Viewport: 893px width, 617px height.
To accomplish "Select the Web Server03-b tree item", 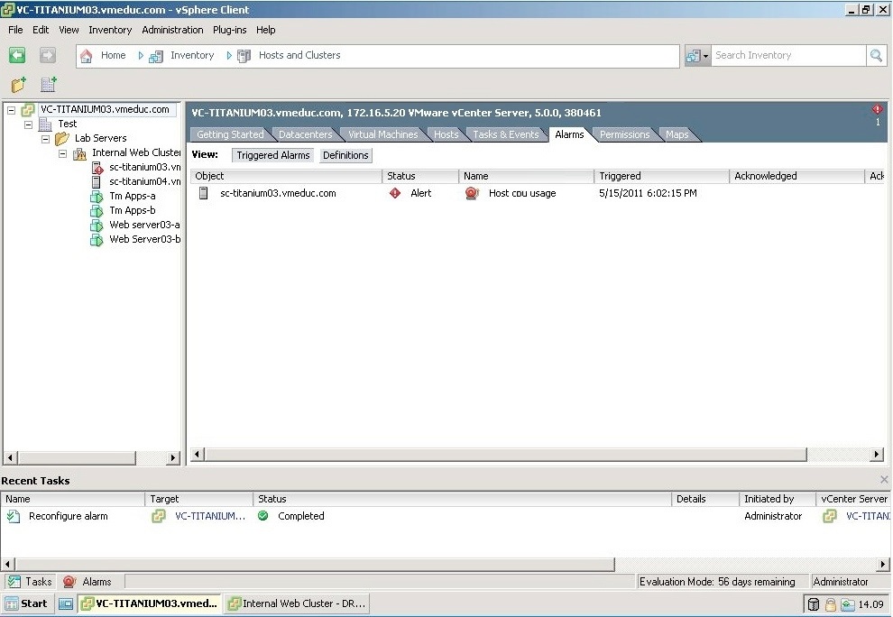I will click(x=144, y=239).
